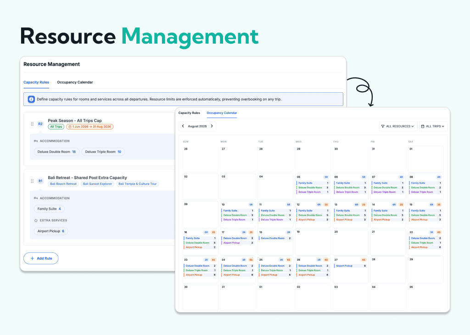470x335 pixels.
Task: Open Occupancy Calendar tab in the back panel
Action: click(75, 82)
